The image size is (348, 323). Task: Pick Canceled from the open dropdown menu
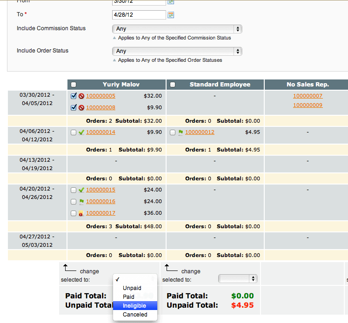click(135, 315)
